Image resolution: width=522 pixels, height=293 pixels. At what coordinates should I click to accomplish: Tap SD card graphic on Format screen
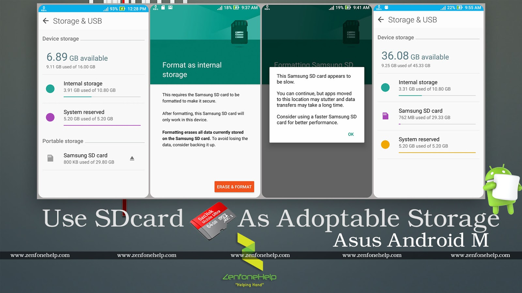point(239,32)
